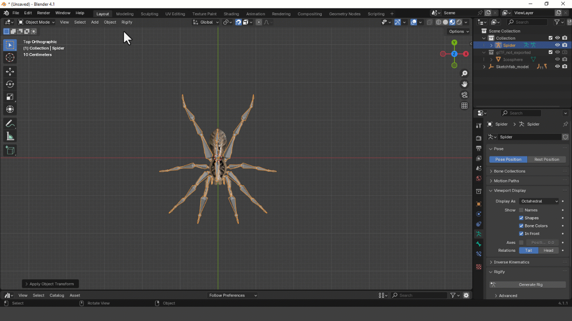The image size is (572, 321).
Task: Open the Rigify menu
Action: click(126, 22)
